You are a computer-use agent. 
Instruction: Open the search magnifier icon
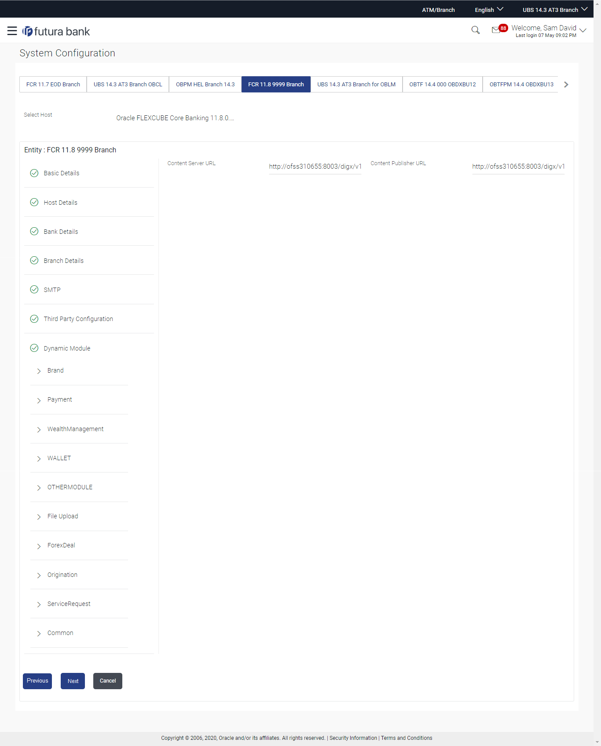pos(475,30)
